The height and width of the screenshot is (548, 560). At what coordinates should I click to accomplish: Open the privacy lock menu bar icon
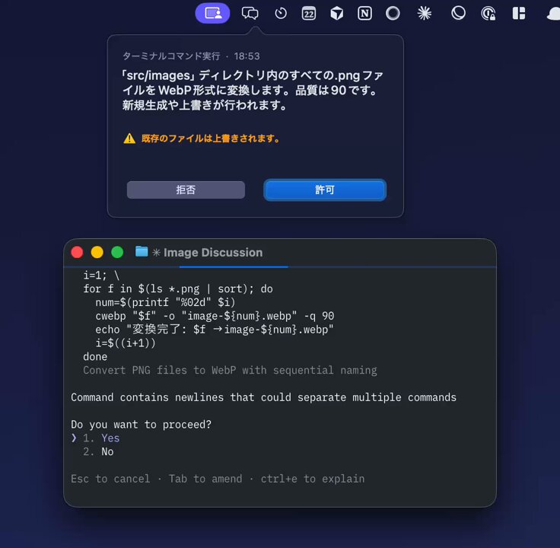click(488, 14)
